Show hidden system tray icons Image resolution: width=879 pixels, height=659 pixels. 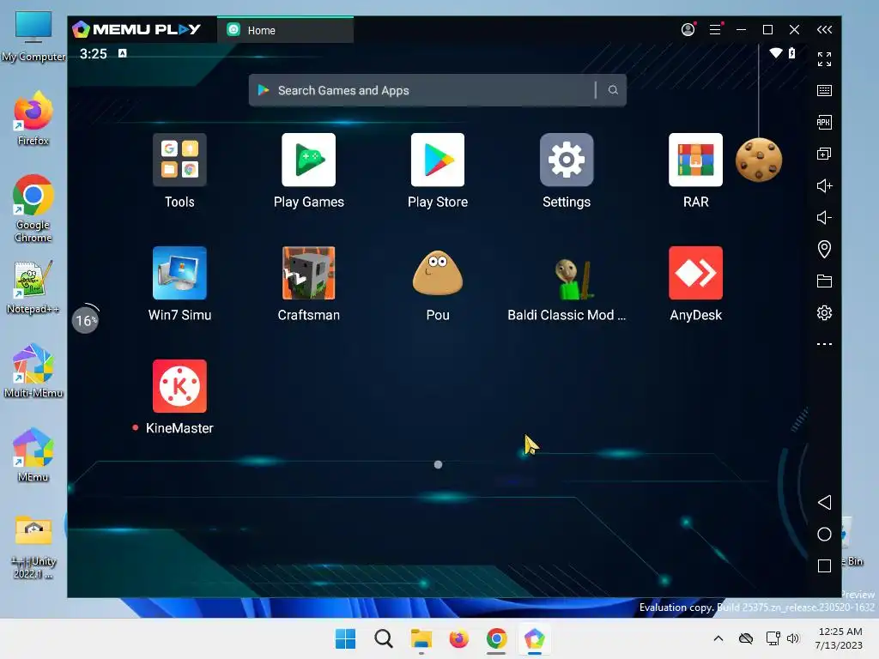click(x=718, y=638)
